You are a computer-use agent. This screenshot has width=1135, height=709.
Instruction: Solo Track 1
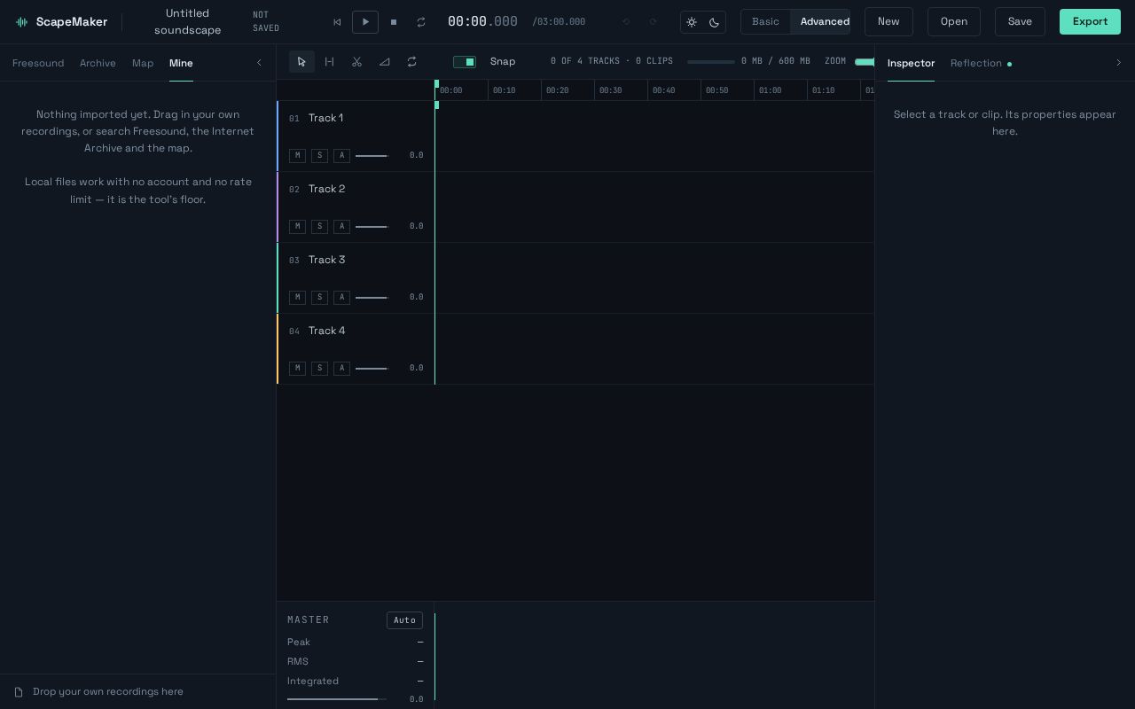pyautogui.click(x=319, y=156)
